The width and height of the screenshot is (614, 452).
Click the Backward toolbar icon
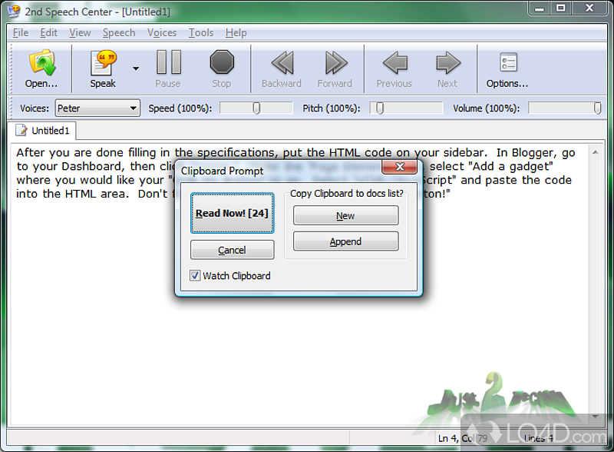282,63
